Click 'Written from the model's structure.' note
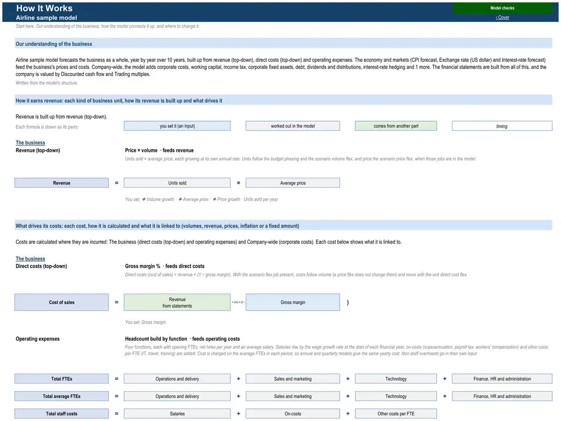This screenshot has width=561, height=421. click(x=47, y=83)
